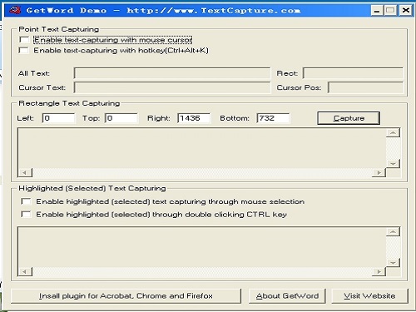Click the "All Text:" label
Image resolution: width=416 pixels, height=312 pixels.
click(34, 73)
